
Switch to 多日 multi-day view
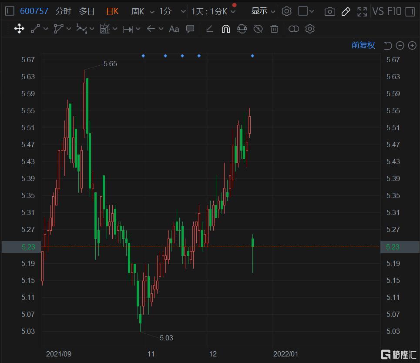87,11
